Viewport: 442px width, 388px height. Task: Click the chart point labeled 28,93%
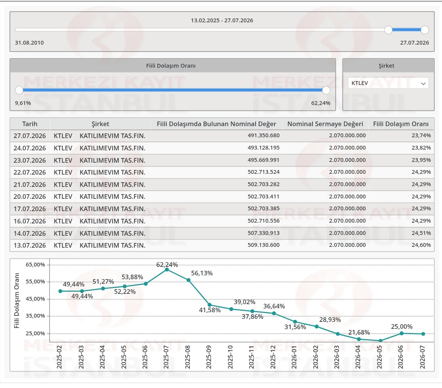point(317,326)
